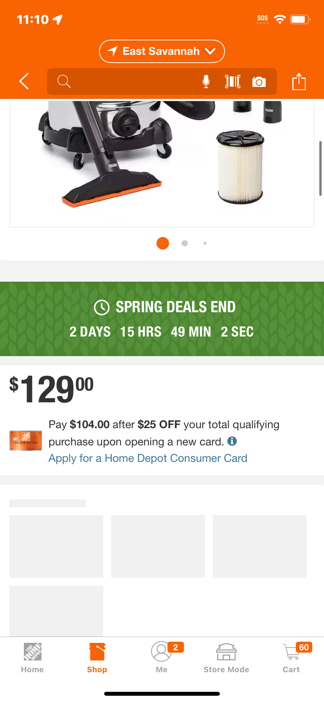Screen dimensions: 324x702
Task: Open the Me account tab
Action: [162, 658]
